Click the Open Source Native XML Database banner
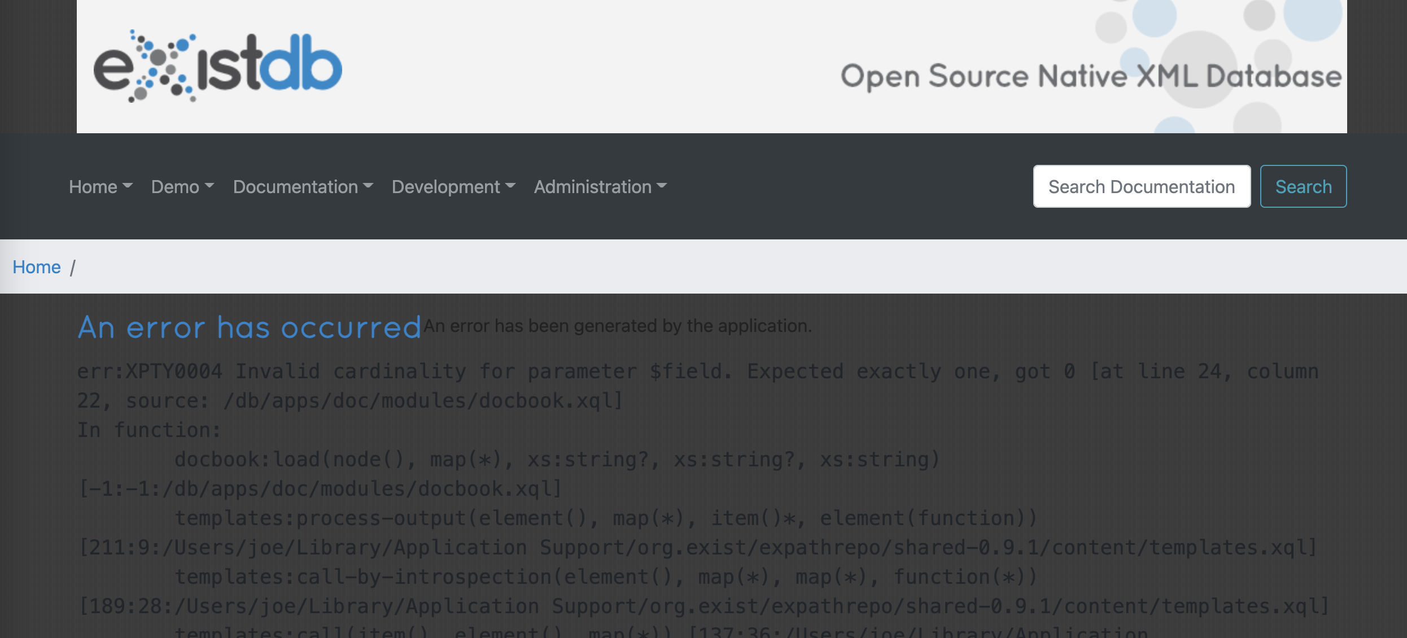This screenshot has height=638, width=1407. (x=1090, y=76)
